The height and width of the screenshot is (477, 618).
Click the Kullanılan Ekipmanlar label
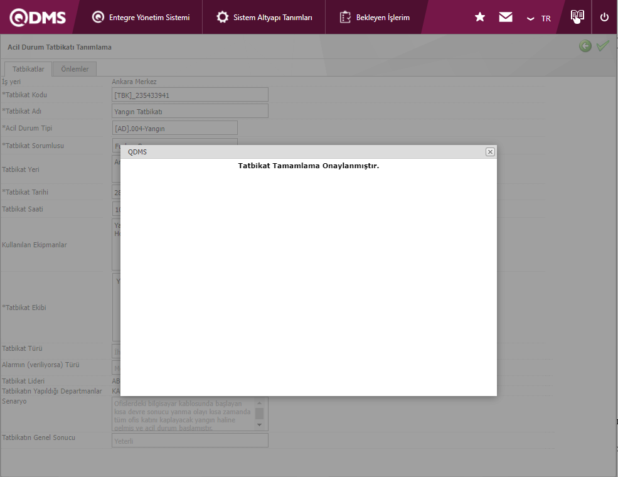(35, 245)
